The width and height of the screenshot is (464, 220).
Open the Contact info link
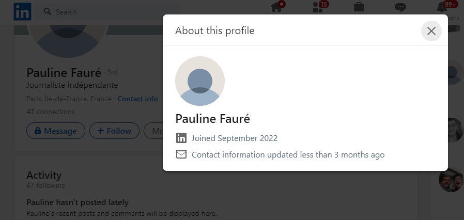pyautogui.click(x=137, y=99)
